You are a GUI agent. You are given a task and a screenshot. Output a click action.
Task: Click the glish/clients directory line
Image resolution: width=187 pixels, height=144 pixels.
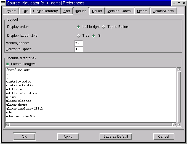[x=19, y=101]
